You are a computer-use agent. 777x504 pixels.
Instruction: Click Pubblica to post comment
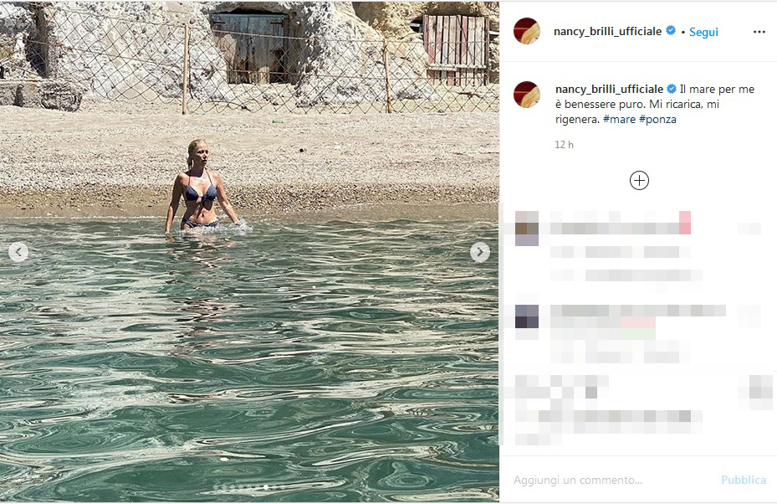pos(744,480)
